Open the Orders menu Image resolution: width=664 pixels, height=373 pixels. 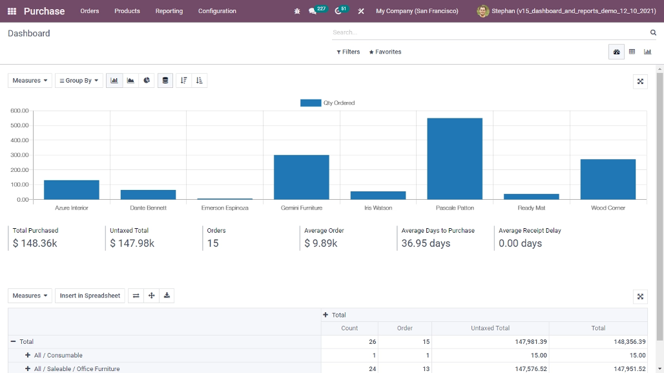[x=89, y=11]
